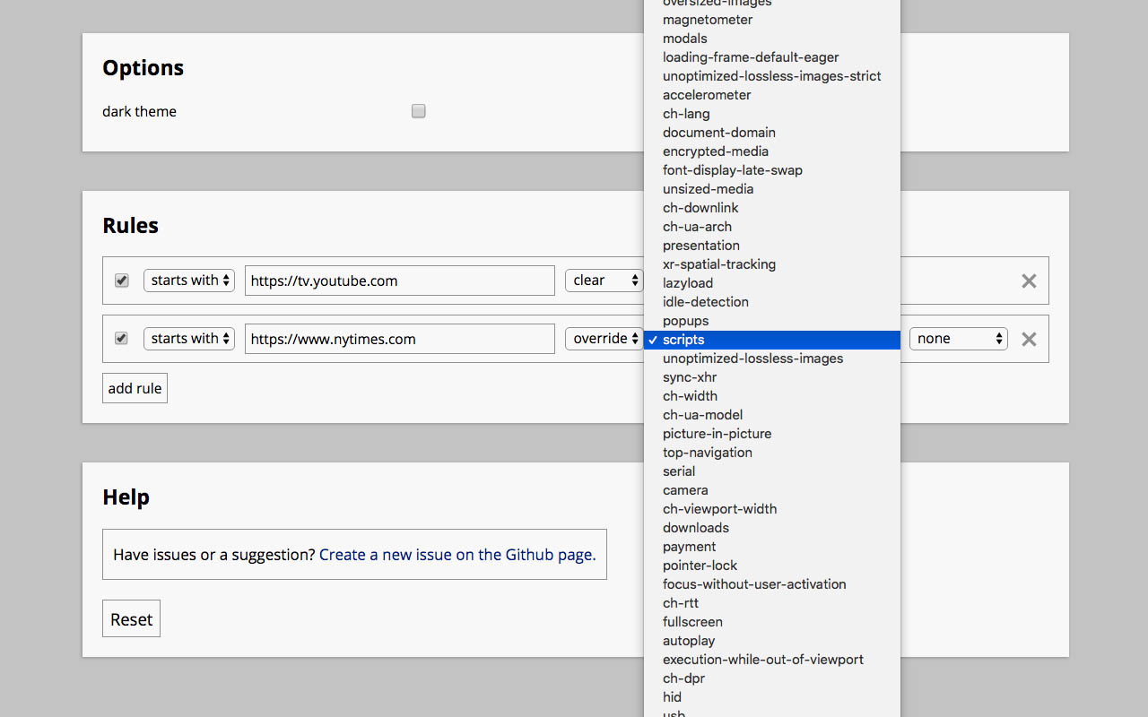Select 'payment' from the permissions list
The width and height of the screenshot is (1148, 717).
tap(689, 546)
